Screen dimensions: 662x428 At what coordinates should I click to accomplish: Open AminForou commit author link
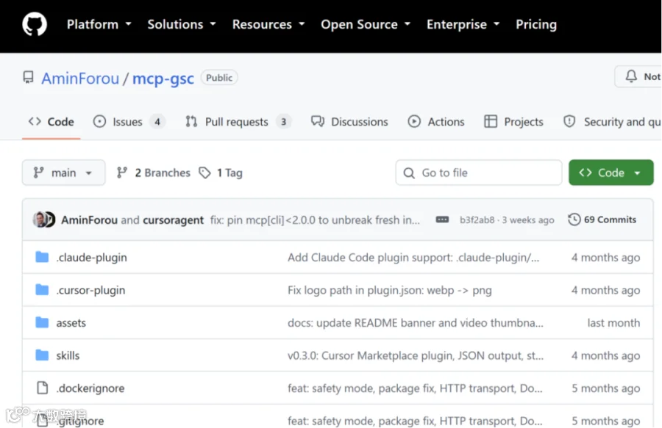[x=89, y=220]
